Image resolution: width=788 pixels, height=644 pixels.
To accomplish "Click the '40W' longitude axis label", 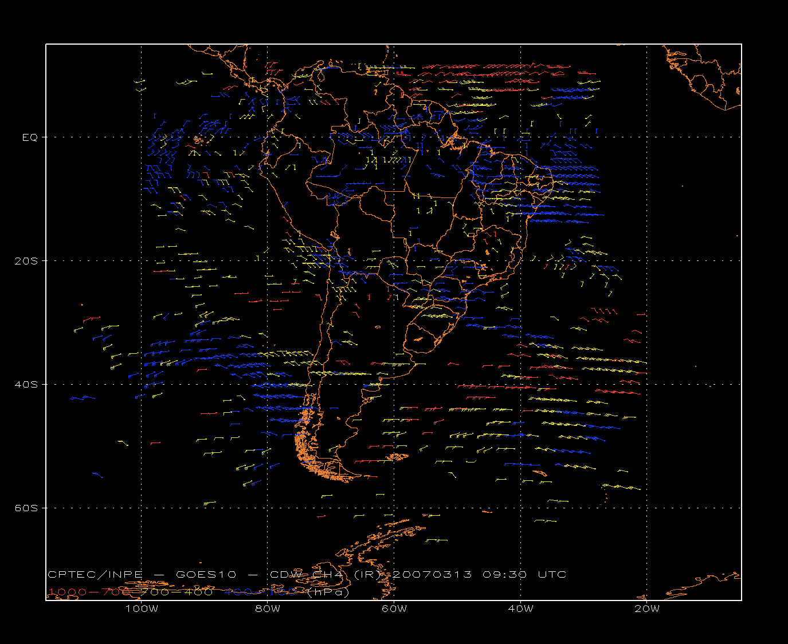I will pyautogui.click(x=520, y=609).
